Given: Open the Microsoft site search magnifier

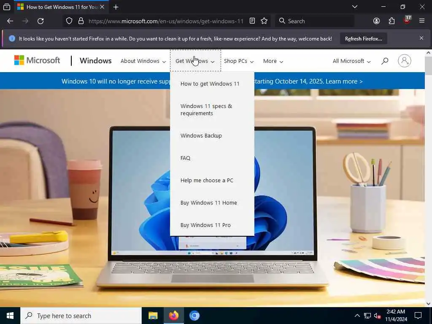Looking at the screenshot, I should (x=385, y=61).
